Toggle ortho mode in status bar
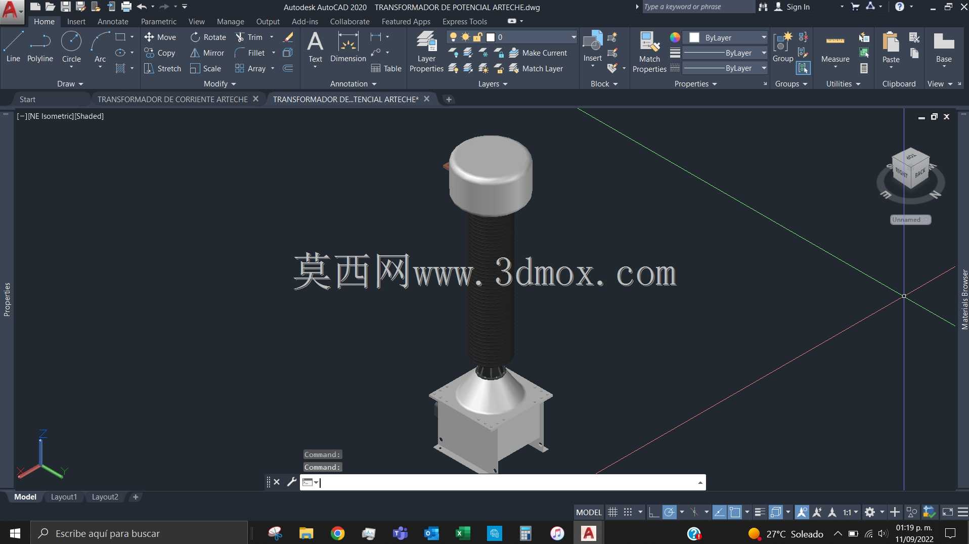Image resolution: width=969 pixels, height=544 pixels. pos(653,512)
